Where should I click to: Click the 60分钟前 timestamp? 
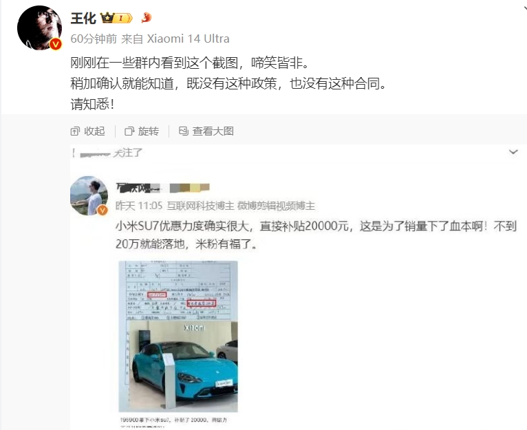click(94, 39)
